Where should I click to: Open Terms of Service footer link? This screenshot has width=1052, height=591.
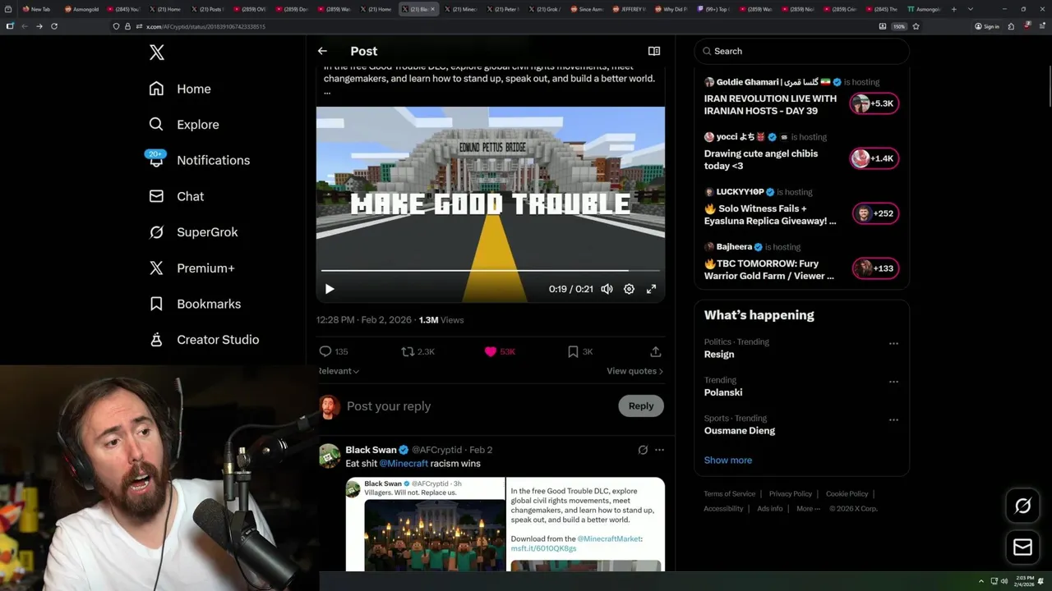click(729, 494)
